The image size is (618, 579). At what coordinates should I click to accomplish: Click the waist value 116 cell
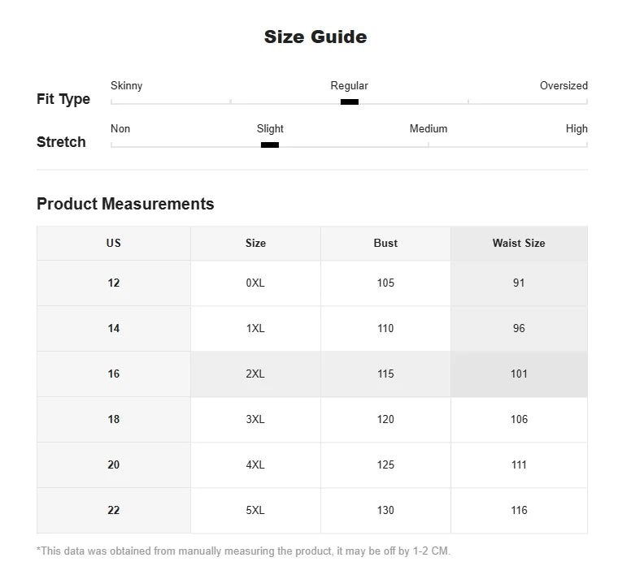point(519,511)
